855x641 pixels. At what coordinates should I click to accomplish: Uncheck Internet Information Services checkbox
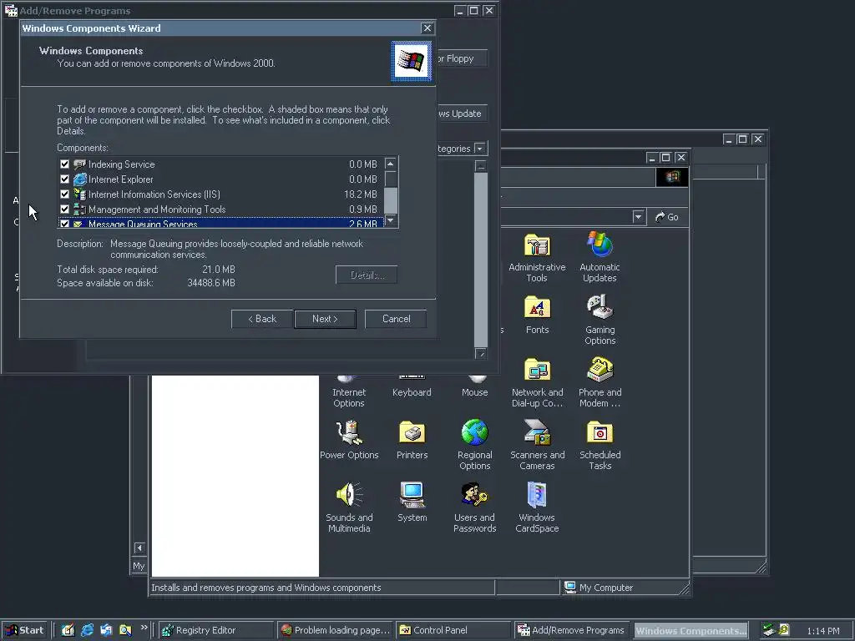(x=64, y=194)
